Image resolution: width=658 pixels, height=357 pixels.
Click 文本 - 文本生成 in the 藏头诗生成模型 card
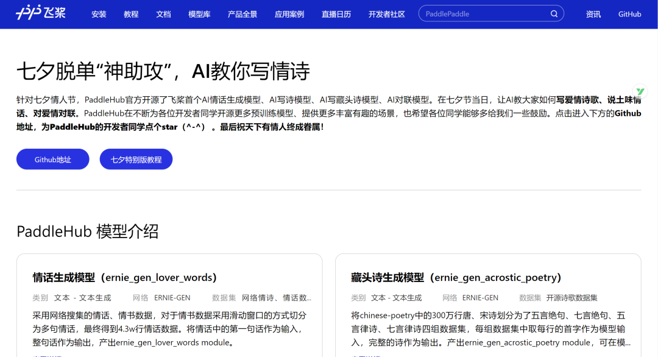[x=396, y=298]
